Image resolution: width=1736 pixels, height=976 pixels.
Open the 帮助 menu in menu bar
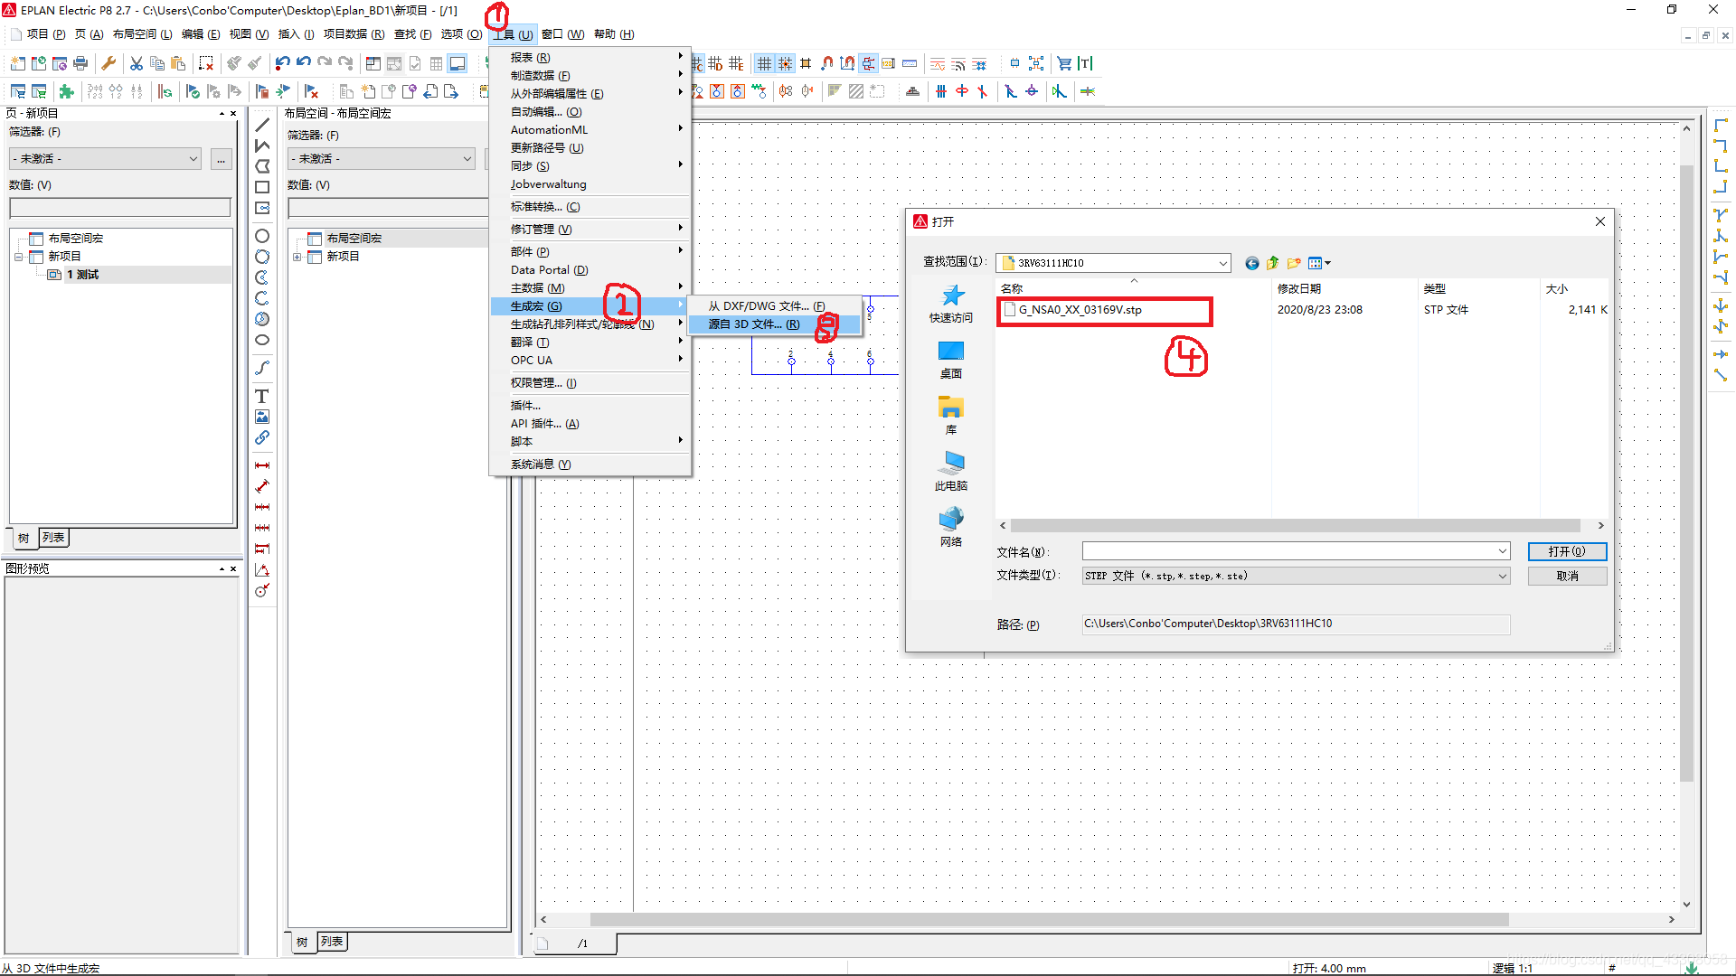[613, 34]
